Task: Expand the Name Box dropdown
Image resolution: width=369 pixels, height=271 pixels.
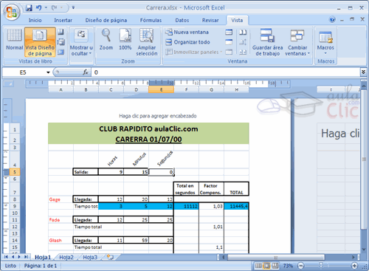Action: click(48, 72)
